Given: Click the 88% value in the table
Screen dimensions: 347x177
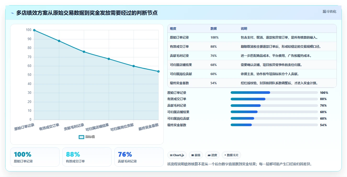Looking at the screenshot, I should [214, 47].
